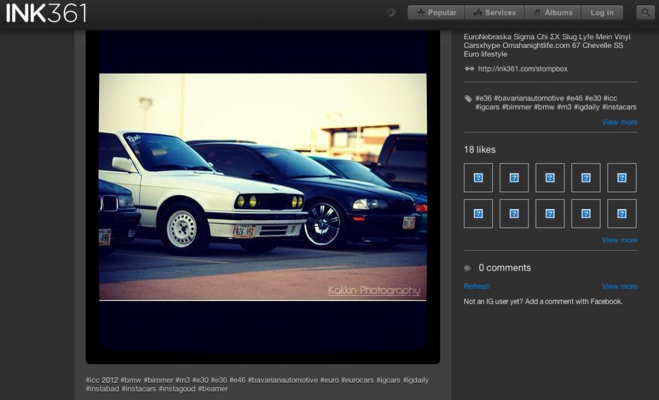Open first liker avatar in top row

click(x=478, y=177)
